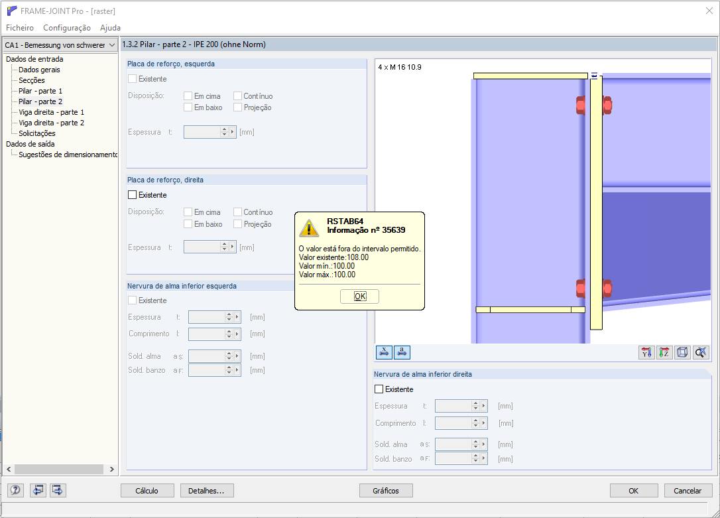Decrease Sold. banzo of Nervura inferior direita
Viewport: 720px width, 518px height.
click(476, 461)
